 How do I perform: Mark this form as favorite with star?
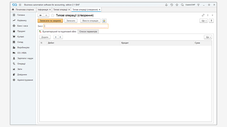pos(52,15)
